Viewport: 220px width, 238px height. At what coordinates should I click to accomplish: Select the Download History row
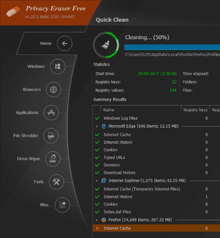point(156,173)
